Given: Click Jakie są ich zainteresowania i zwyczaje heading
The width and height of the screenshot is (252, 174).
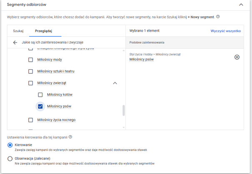Looking at the screenshot, I should tap(52, 42).
